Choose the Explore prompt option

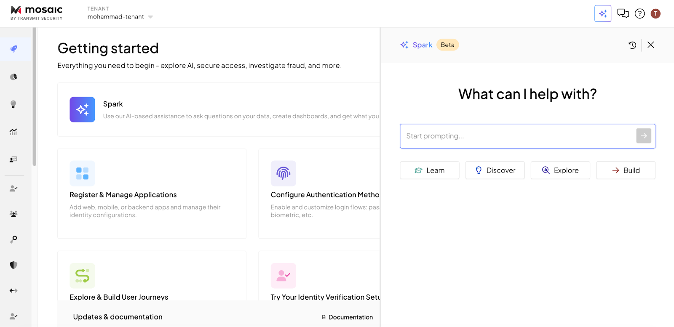[x=560, y=170]
